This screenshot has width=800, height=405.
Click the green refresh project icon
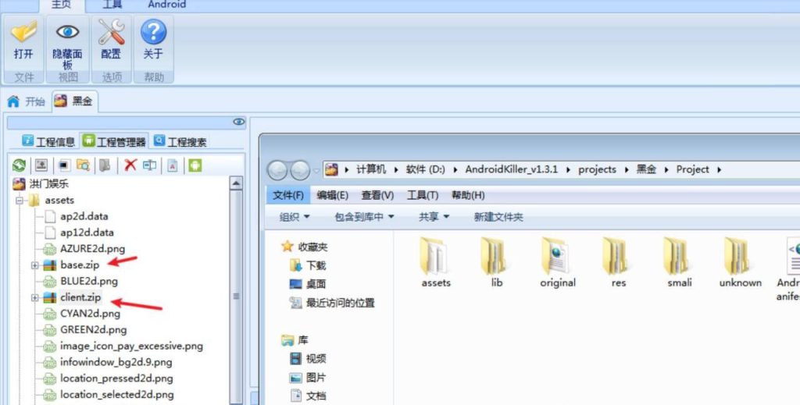click(x=19, y=165)
